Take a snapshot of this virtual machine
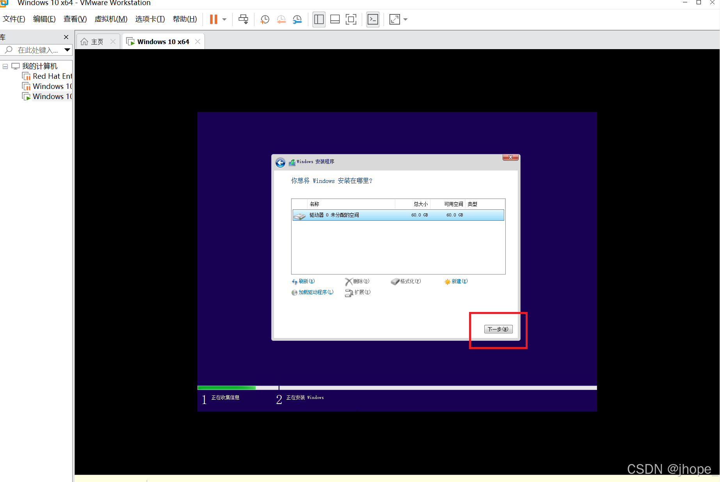720x482 pixels. tap(265, 19)
